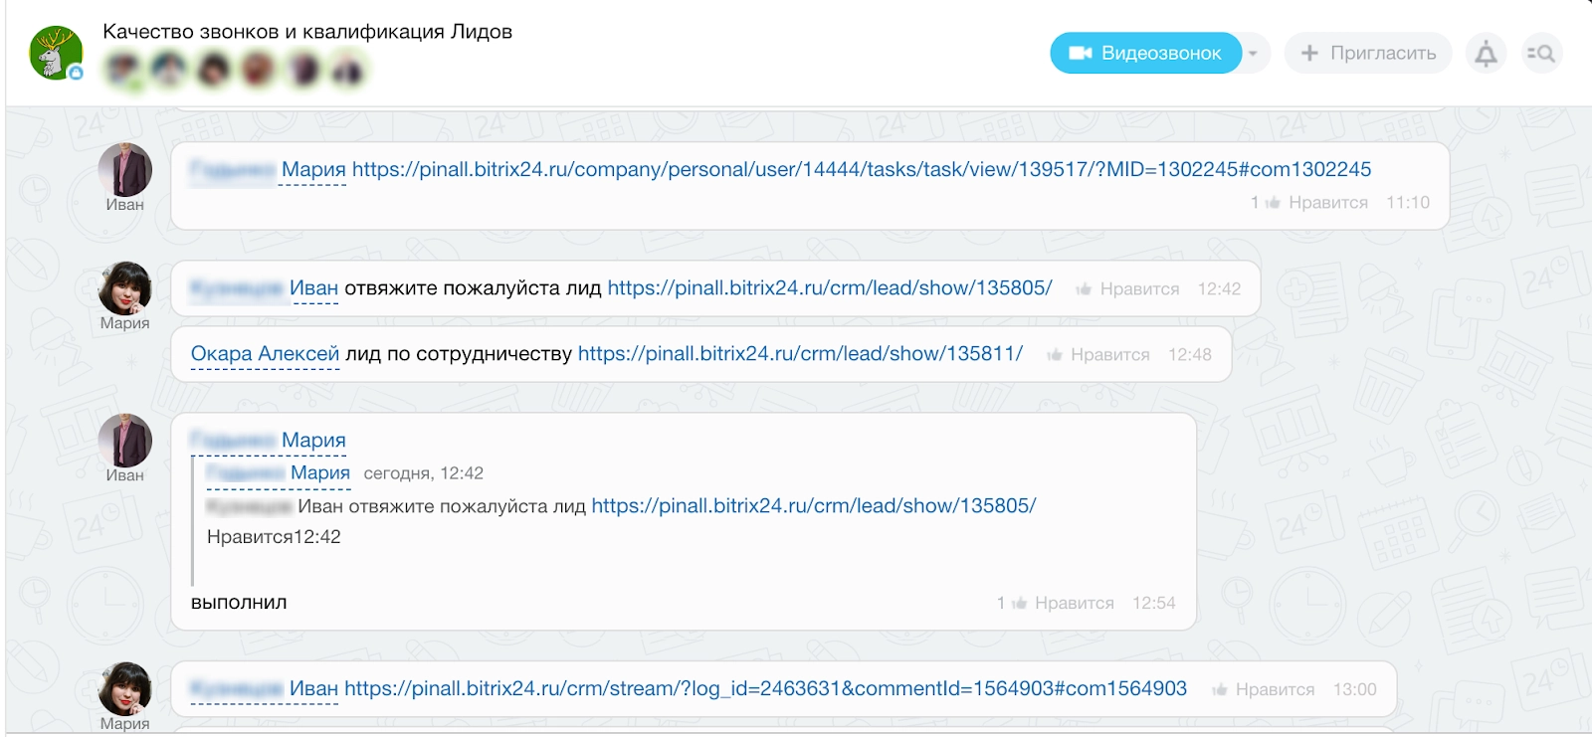This screenshot has width=1592, height=737.
Task: Click the Пригласить button
Action: 1368,53
